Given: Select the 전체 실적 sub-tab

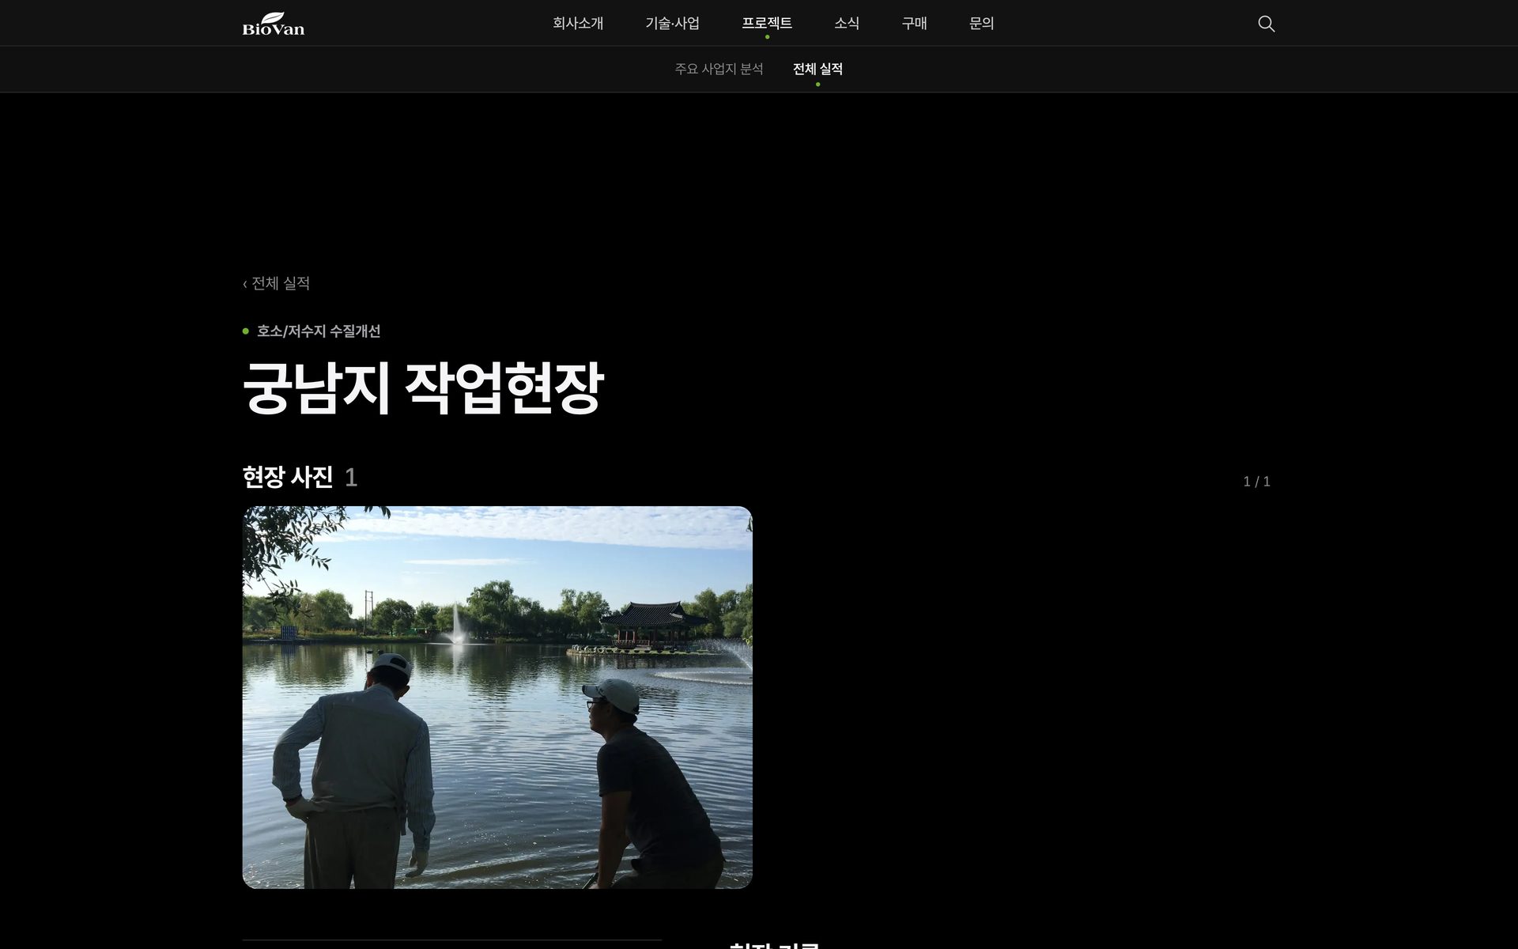Looking at the screenshot, I should (818, 69).
